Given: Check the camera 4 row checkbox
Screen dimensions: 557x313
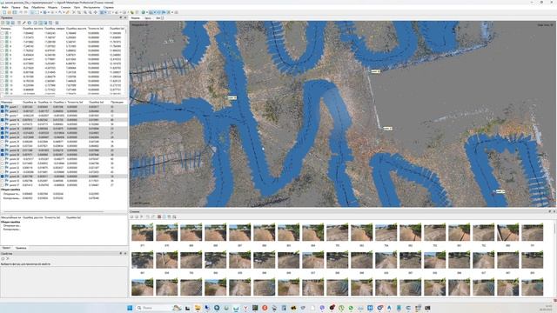Looking at the screenshot, I should pyautogui.click(x=2, y=46).
